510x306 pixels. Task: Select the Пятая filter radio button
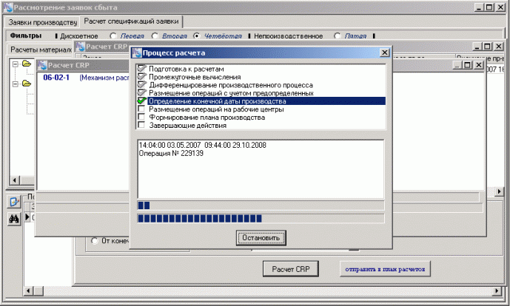point(337,35)
